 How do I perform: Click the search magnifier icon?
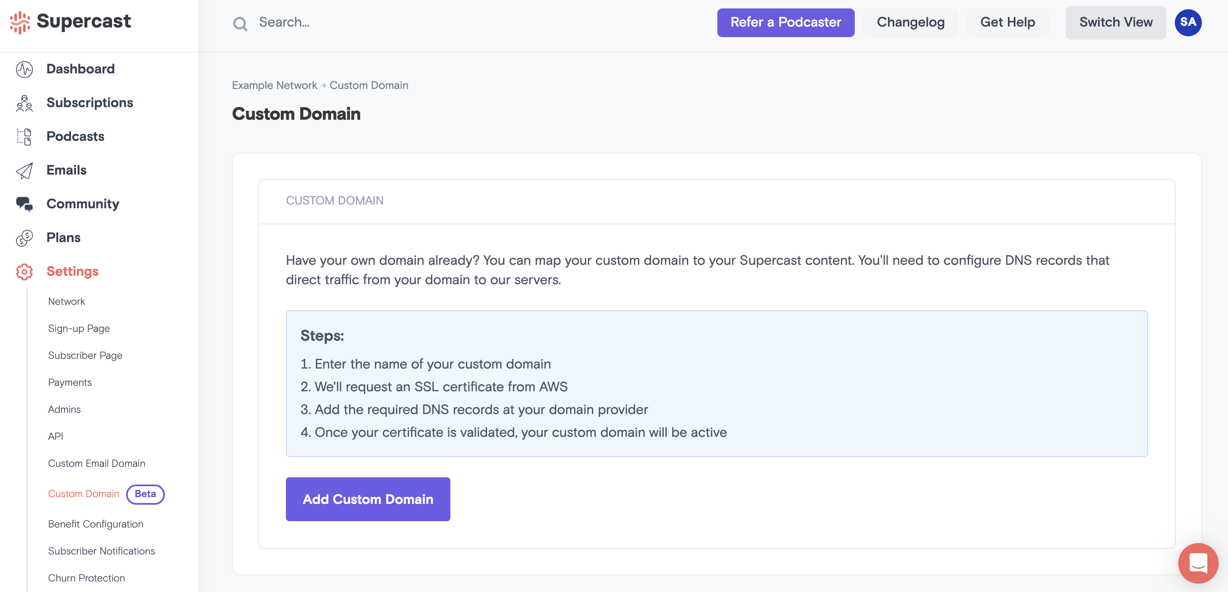[240, 23]
